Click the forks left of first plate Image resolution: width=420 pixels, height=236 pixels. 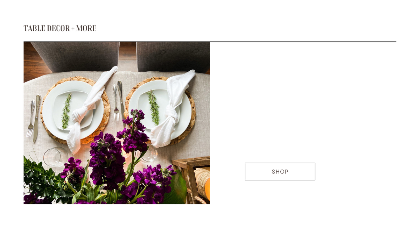click(31, 118)
